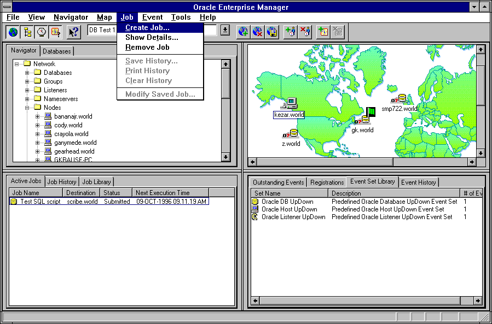The image size is (492, 324).
Task: Select the gk.world database icon on map
Action: point(364,119)
